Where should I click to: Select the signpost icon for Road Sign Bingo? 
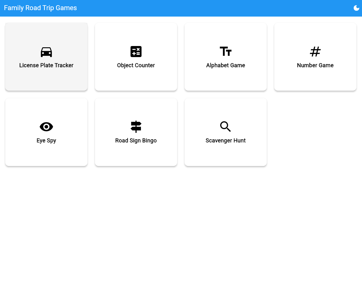(136, 127)
